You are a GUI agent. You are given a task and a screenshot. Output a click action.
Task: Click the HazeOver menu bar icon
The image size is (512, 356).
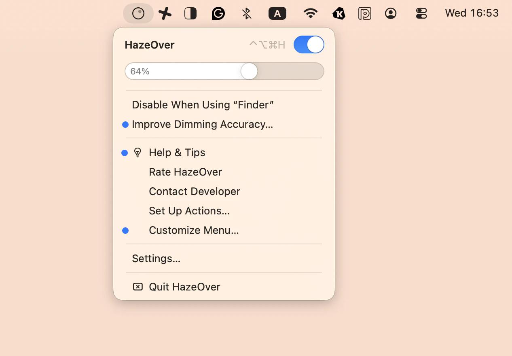(x=138, y=13)
